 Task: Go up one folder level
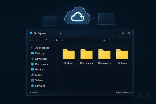[46, 40]
